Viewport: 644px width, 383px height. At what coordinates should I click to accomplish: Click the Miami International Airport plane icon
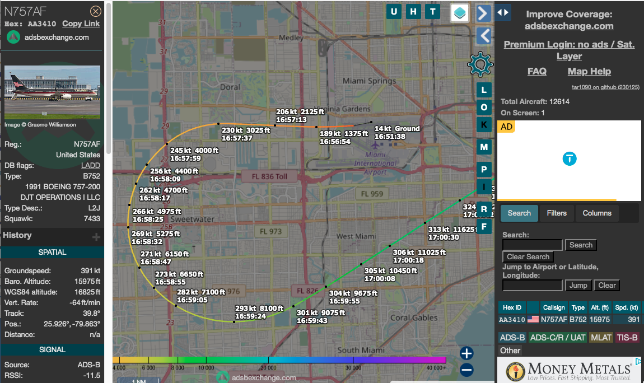coord(375,146)
